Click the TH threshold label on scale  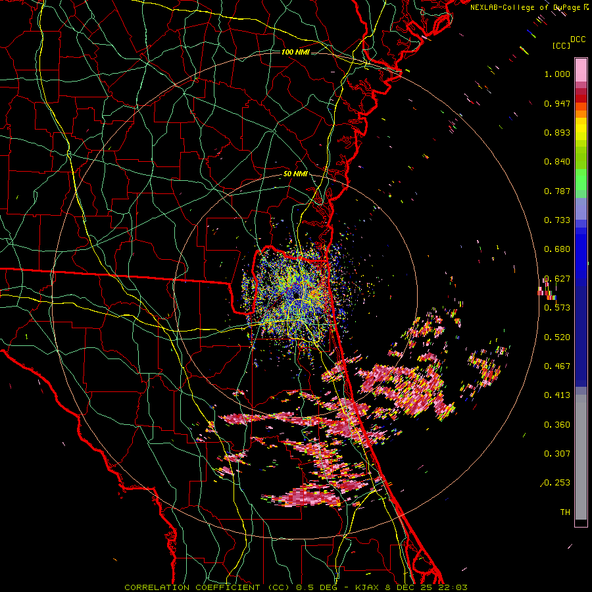click(x=565, y=512)
